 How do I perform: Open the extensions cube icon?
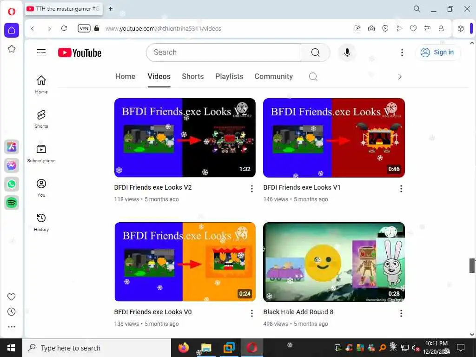pyautogui.click(x=461, y=28)
